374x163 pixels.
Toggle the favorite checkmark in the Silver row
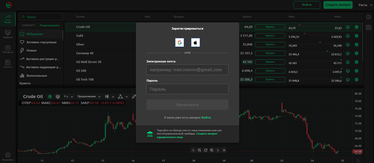[x=357, y=44]
